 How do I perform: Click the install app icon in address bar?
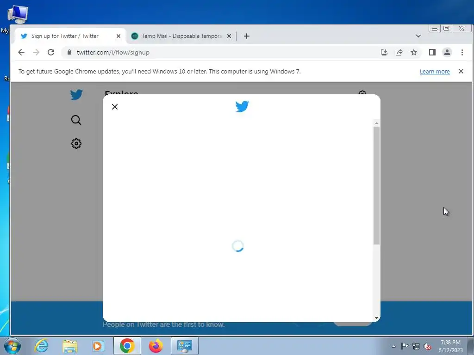[x=384, y=52]
